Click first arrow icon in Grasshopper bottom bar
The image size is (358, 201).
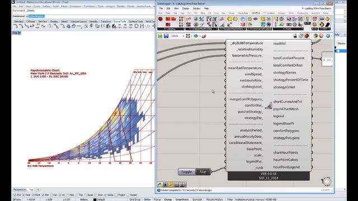159,184
